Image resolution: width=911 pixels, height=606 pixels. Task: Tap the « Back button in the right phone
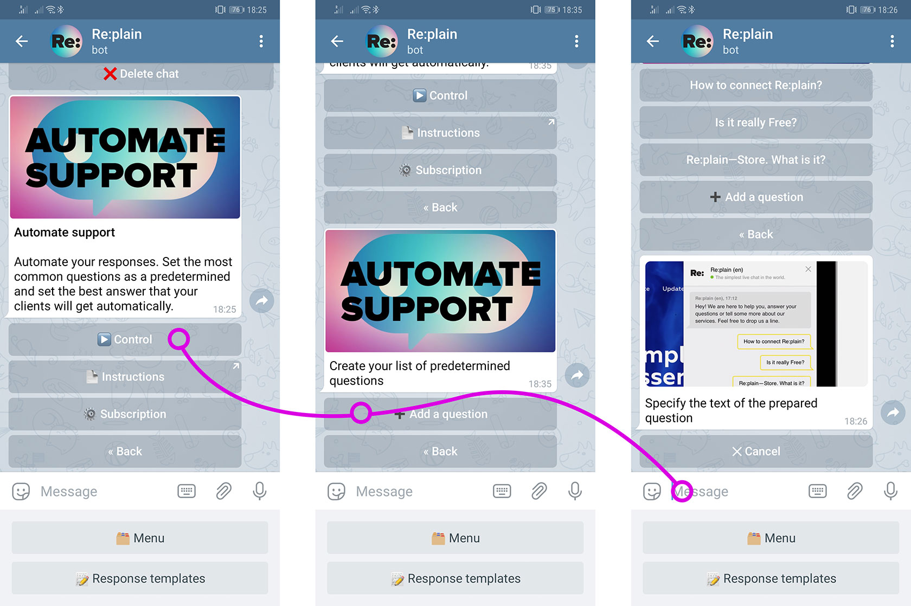[x=756, y=235]
